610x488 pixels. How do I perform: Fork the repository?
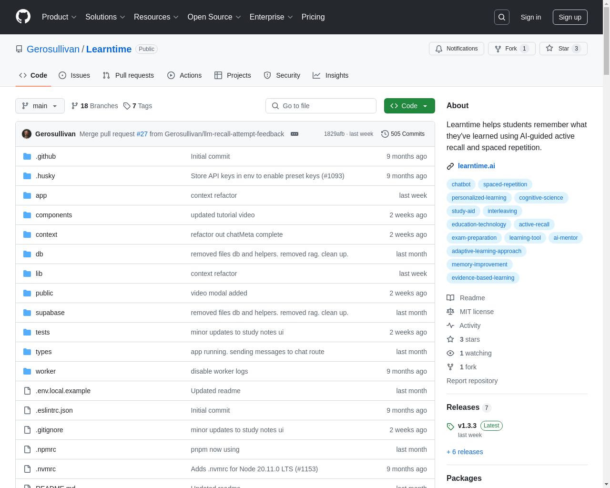pyautogui.click(x=511, y=49)
